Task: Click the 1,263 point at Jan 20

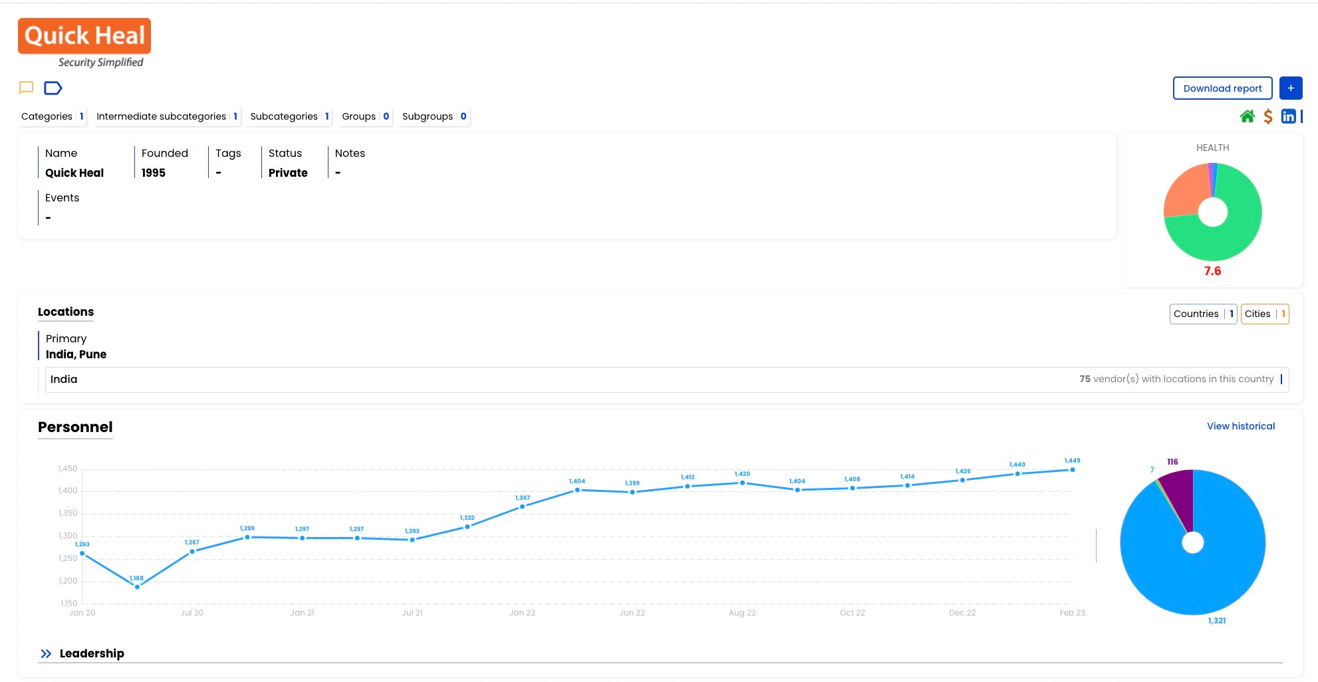Action: [x=82, y=553]
